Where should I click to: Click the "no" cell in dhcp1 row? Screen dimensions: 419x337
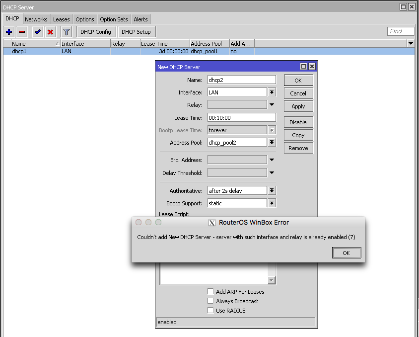tap(242, 51)
